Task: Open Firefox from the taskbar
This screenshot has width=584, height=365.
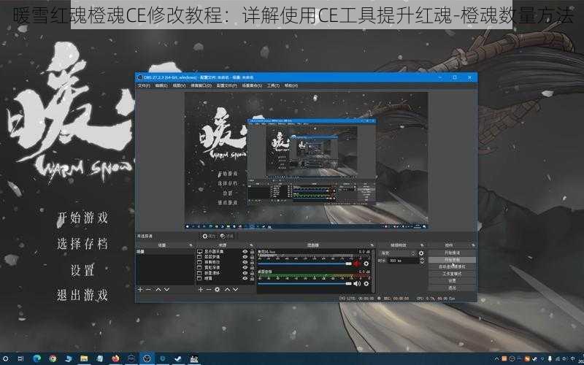Action: 115,358
